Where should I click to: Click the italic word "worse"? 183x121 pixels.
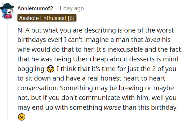point(113,107)
